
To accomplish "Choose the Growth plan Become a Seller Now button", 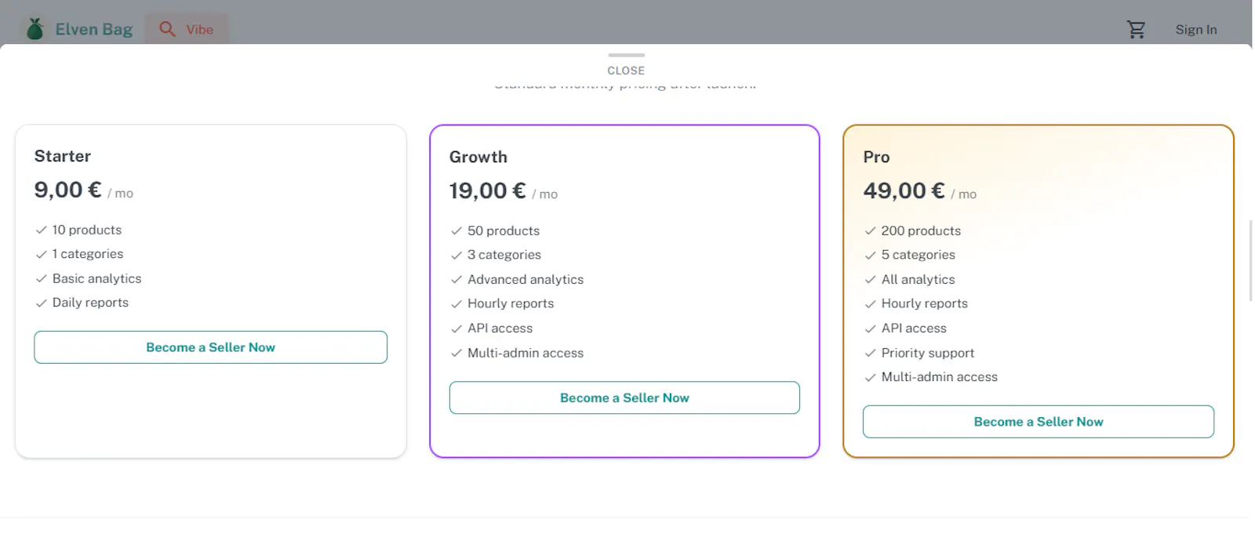I will click(624, 398).
